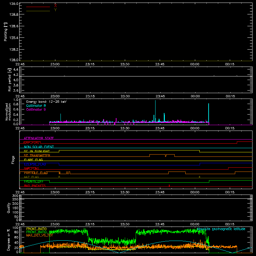256x256 pixels.
Task: Click the Collimator 8 legend label
Action: [36, 106]
